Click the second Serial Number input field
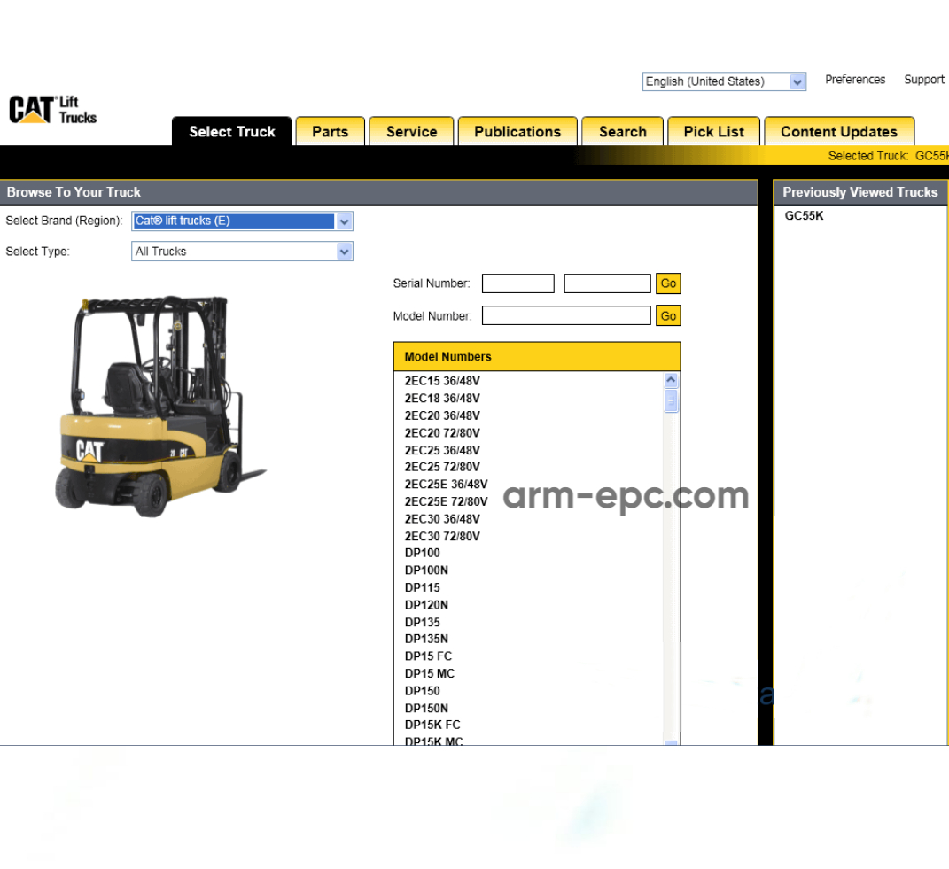The width and height of the screenshot is (949, 869). point(607,283)
